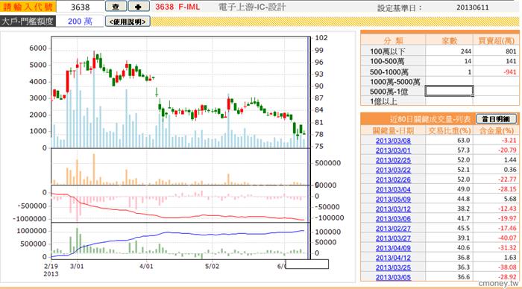Click the 801 net buy value
Screen dimensions: 522x289
(x=511, y=51)
